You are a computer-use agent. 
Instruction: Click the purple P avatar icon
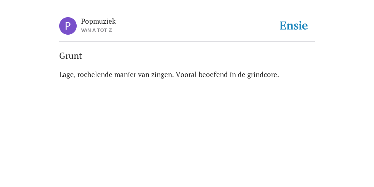pyautogui.click(x=68, y=26)
